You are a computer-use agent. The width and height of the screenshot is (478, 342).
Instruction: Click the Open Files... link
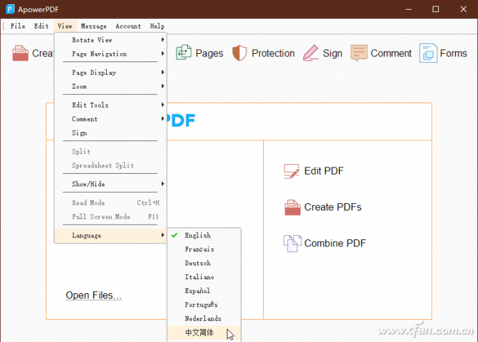[94, 295]
